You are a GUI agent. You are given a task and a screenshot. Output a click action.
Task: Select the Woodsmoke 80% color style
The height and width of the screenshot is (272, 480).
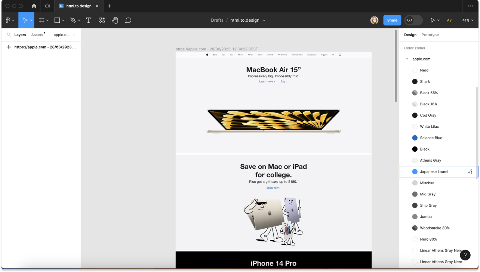point(438,228)
